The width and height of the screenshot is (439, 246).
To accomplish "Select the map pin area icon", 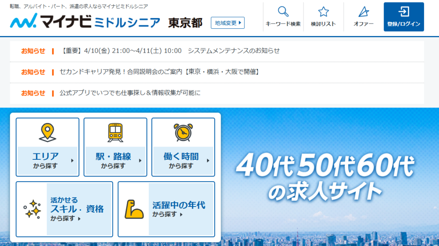I will (x=47, y=132).
